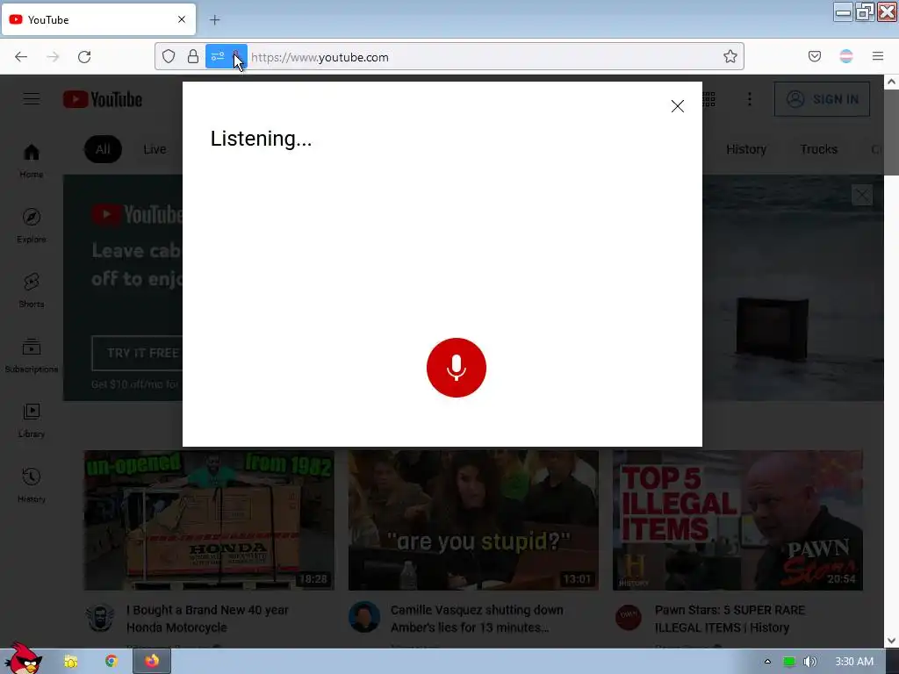Select the YouTube tab
Image resolution: width=899 pixels, height=674 pixels.
click(x=98, y=19)
